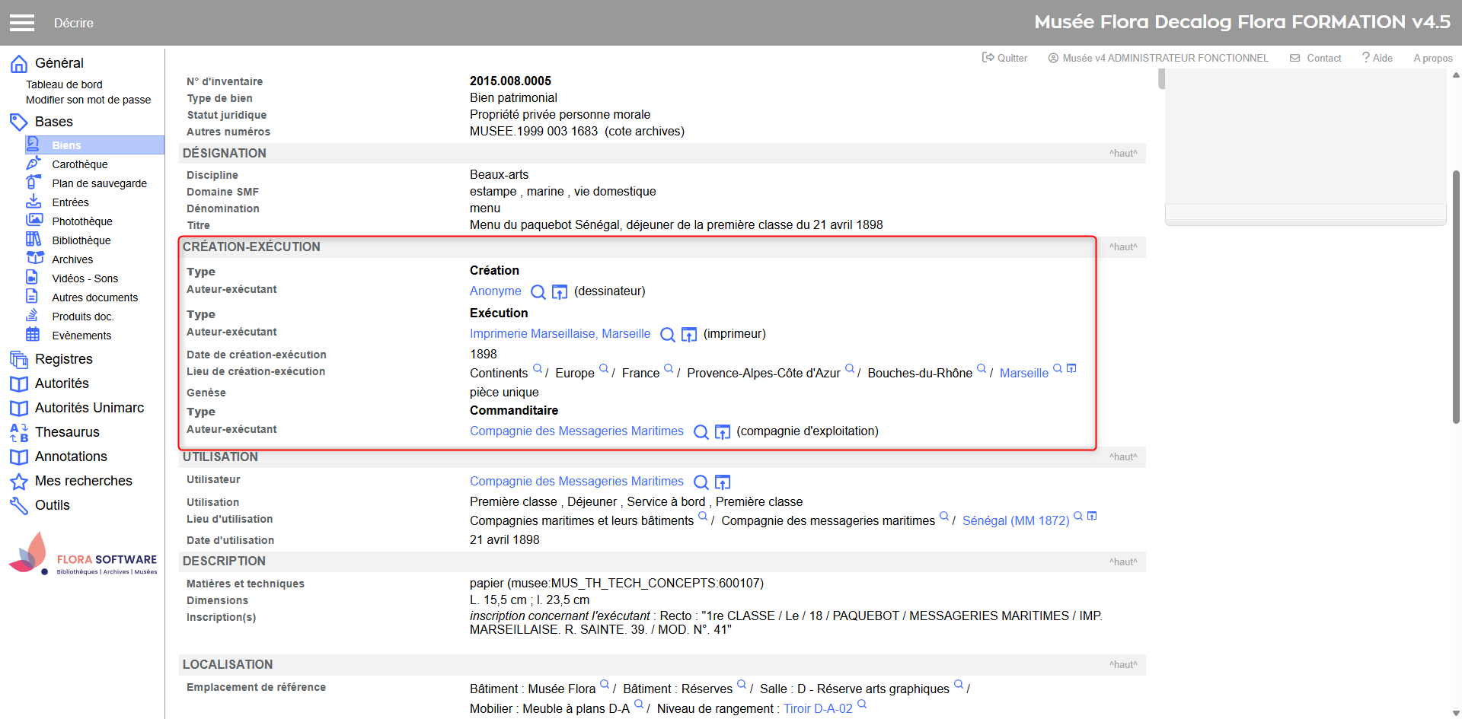Viewport: 1462px width, 719px height.
Task: Open record icon beside Imprimerie Marseillaise
Action: tap(689, 335)
